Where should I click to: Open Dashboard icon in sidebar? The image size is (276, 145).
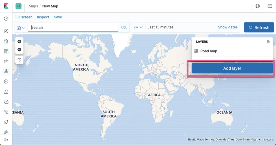click(x=6, y=51)
